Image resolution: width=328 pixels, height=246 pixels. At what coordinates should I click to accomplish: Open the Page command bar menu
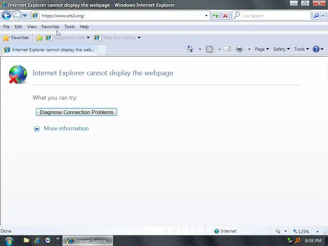click(262, 49)
